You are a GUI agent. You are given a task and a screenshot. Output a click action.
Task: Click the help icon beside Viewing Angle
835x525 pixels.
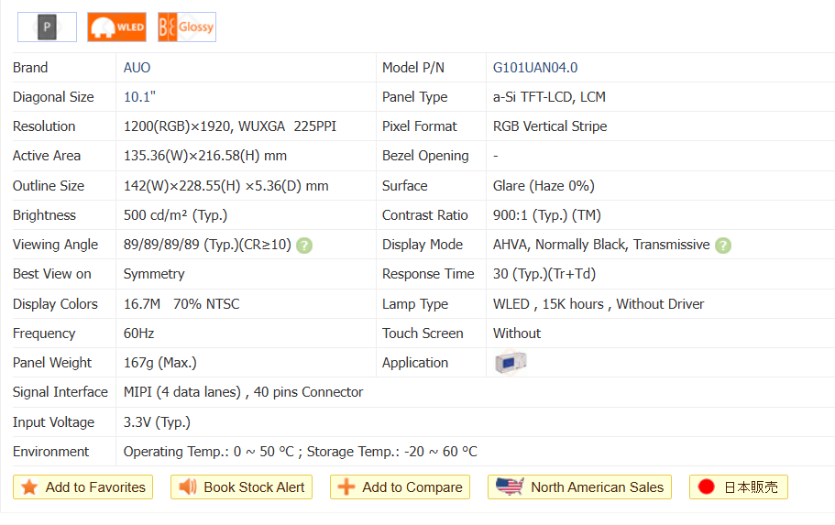(304, 245)
